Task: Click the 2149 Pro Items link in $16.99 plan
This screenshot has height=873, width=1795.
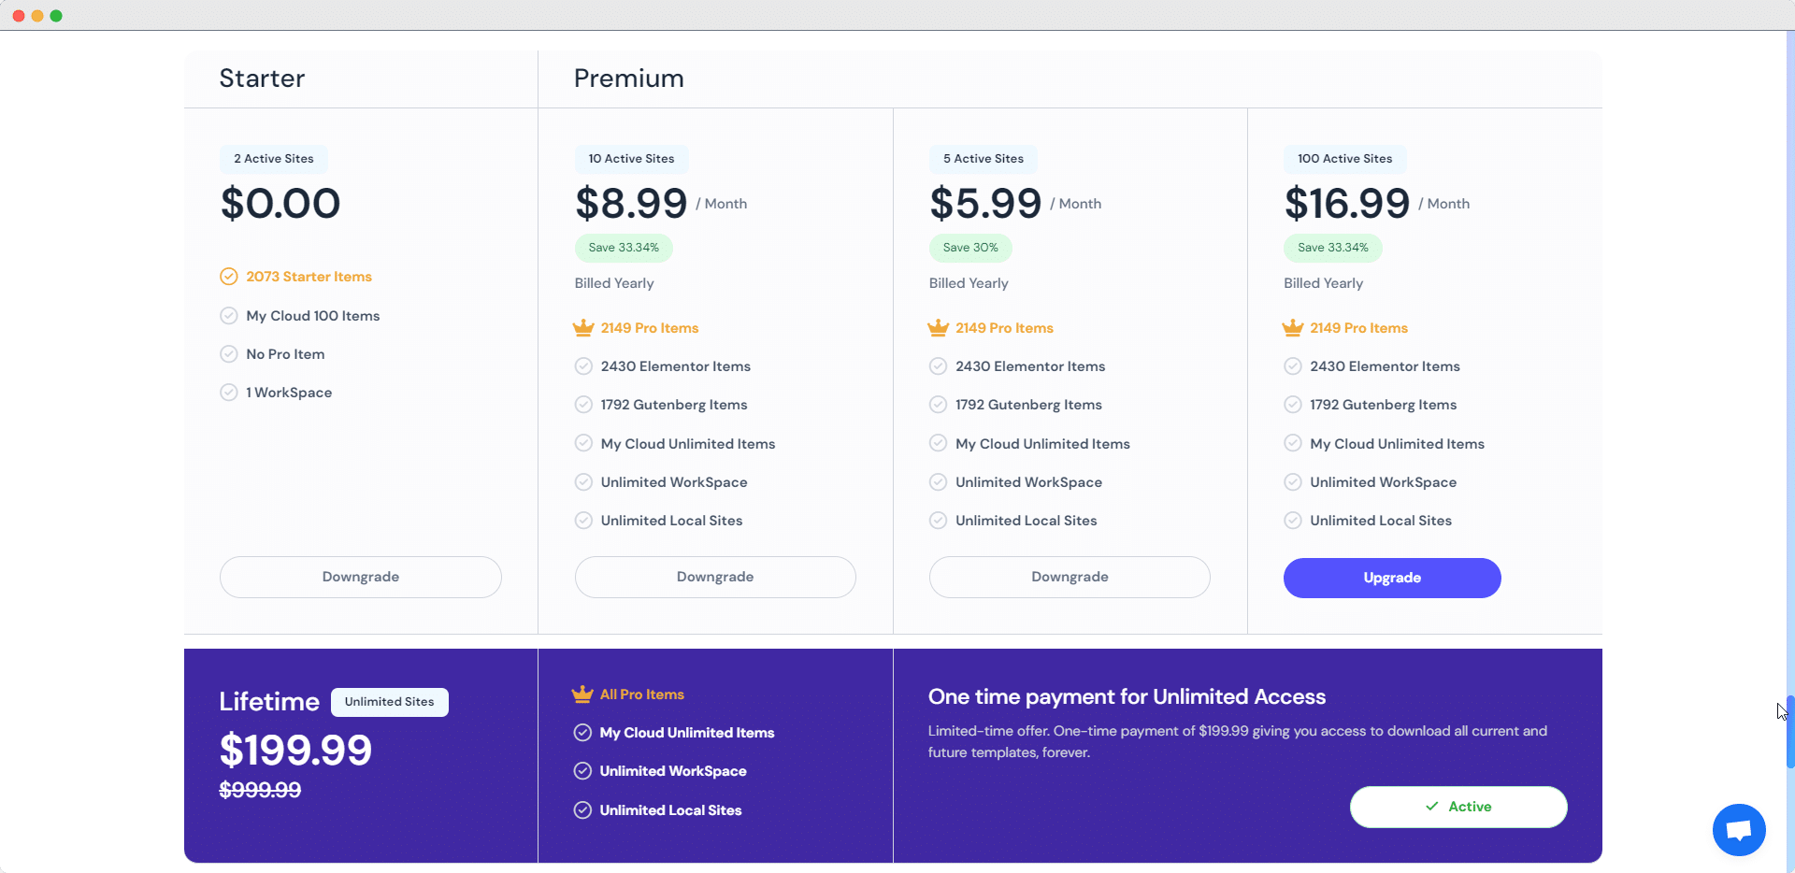Action: (1358, 328)
